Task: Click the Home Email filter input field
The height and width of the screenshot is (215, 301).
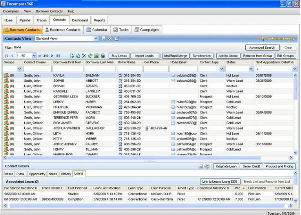Action: pos(184,69)
